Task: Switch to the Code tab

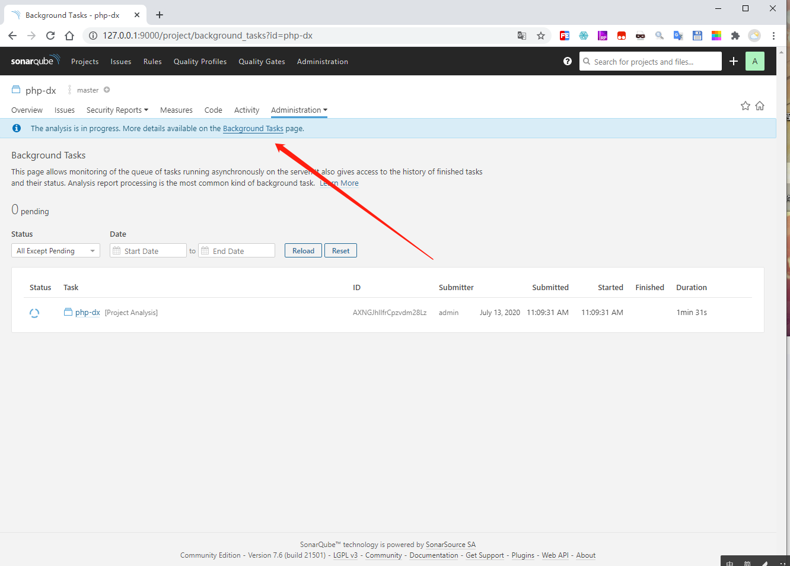Action: coord(214,110)
